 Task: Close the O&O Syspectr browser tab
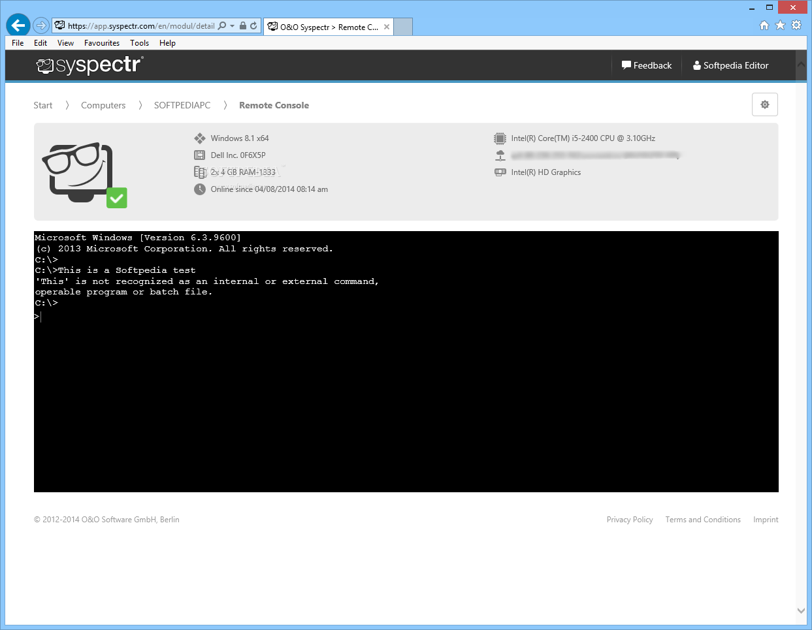[x=387, y=27]
